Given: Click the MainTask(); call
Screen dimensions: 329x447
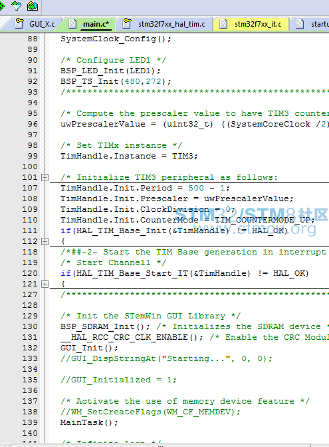Looking at the screenshot, I should pyautogui.click(x=89, y=422).
